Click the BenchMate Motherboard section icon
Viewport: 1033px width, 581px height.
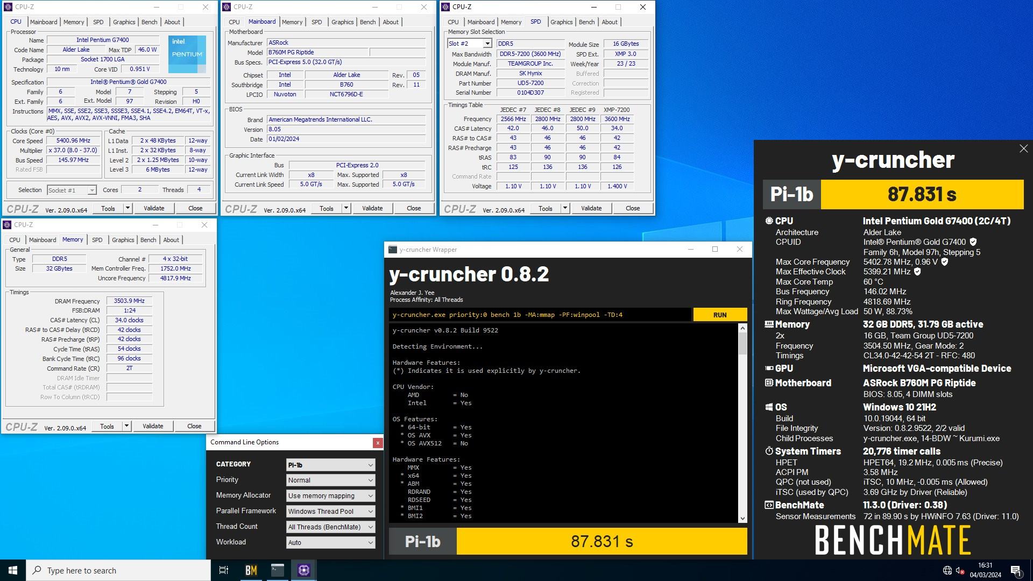[769, 383]
